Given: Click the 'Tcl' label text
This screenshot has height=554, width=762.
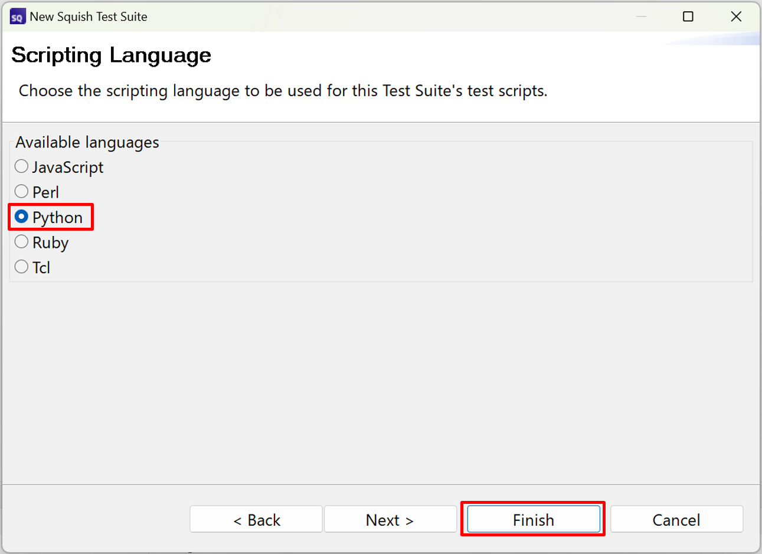Looking at the screenshot, I should (x=41, y=268).
